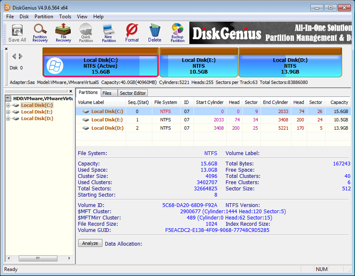Image resolution: width=355 pixels, height=276 pixels.
Task: Click the DiskGenius banner advertisement
Action: pyautogui.click(x=271, y=33)
